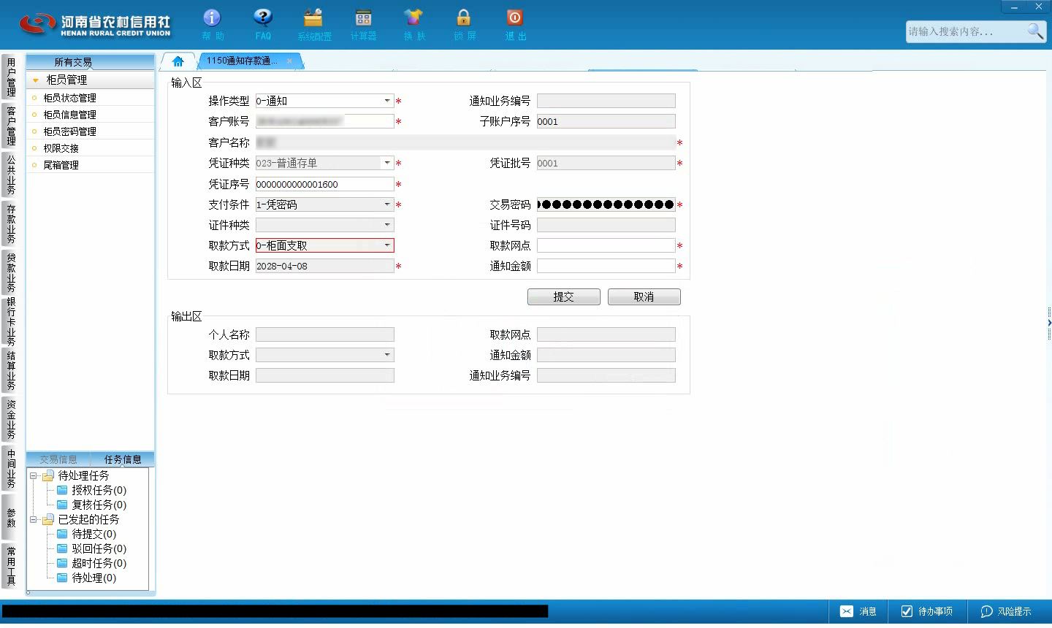
Task: Click the 通知金额 input field
Action: [606, 266]
